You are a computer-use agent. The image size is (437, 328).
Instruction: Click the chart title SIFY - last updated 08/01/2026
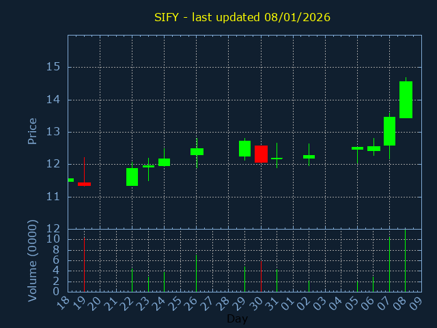(242, 17)
